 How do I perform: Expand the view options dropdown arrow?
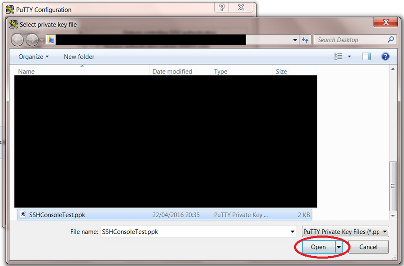pyautogui.click(x=349, y=57)
